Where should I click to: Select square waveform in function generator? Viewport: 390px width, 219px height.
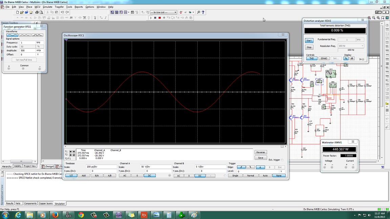[37, 35]
